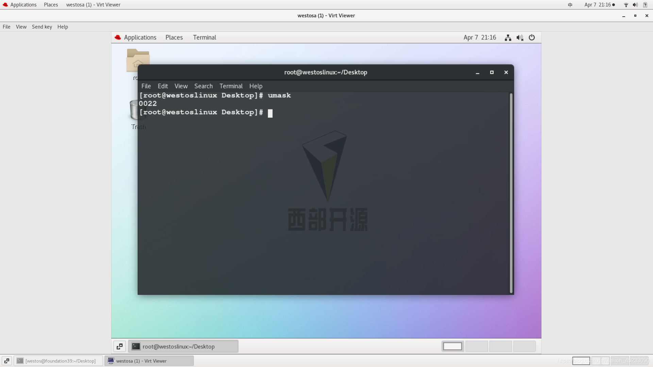This screenshot has width=653, height=367.
Task: Open host Applications menu
Action: coord(23,5)
